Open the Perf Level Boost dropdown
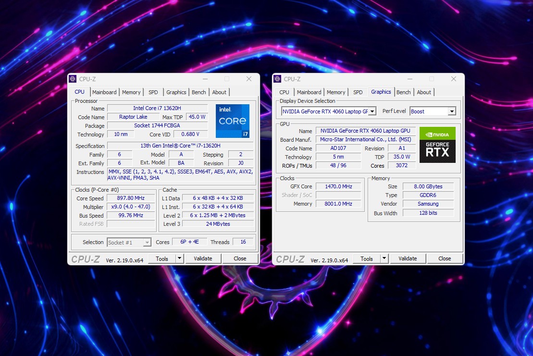 click(452, 111)
